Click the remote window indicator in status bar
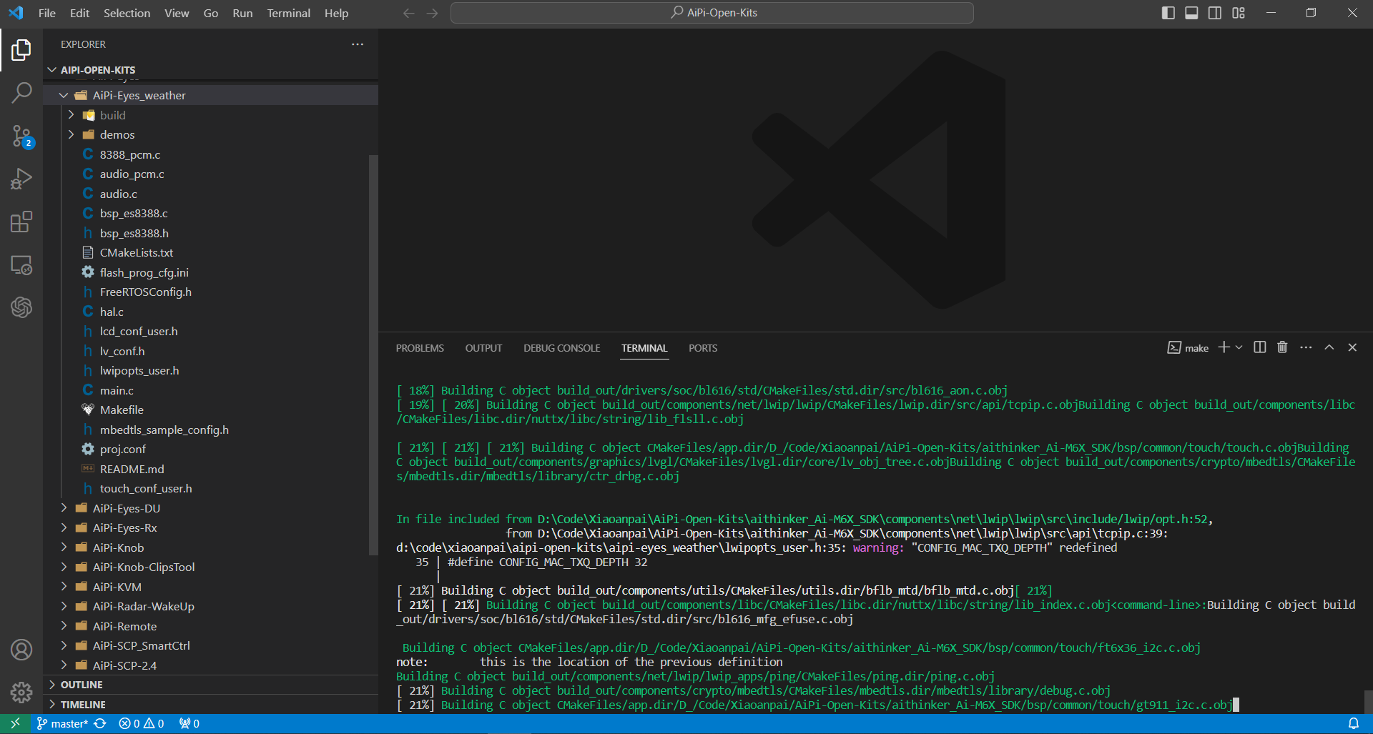Viewport: 1373px width, 734px height. (15, 723)
